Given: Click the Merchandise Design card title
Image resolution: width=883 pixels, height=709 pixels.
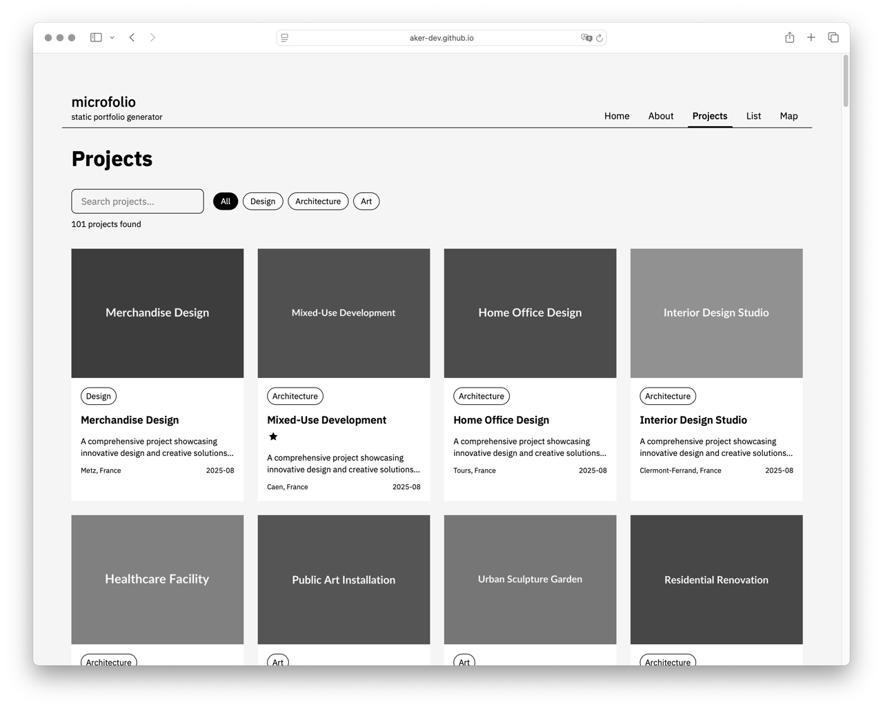Looking at the screenshot, I should 130,420.
